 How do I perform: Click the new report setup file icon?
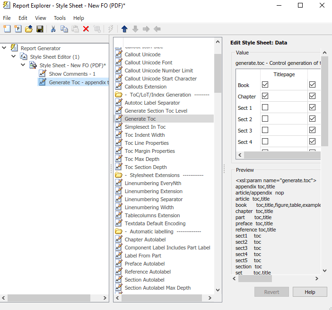point(7,29)
